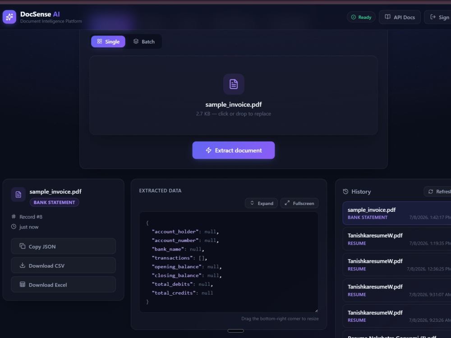Click the Sign out button
Screen dimensions: 451x338
[x=437, y=17]
